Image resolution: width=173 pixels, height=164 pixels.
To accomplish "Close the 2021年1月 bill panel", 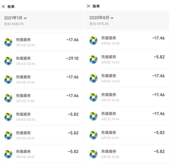I will tap(3, 7).
